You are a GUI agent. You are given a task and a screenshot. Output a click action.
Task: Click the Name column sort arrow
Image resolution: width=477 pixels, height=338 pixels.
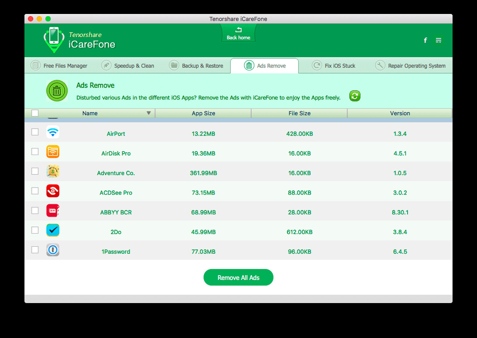coord(149,113)
